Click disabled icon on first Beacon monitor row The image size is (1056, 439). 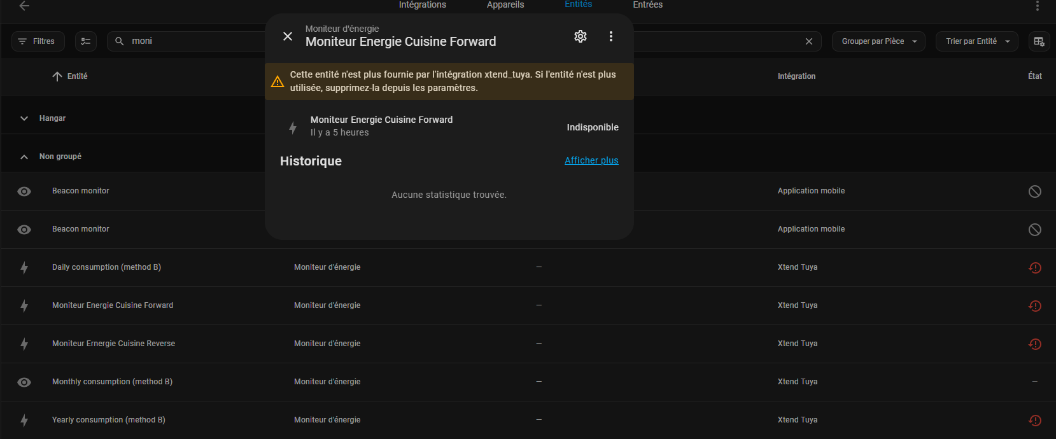(1034, 192)
